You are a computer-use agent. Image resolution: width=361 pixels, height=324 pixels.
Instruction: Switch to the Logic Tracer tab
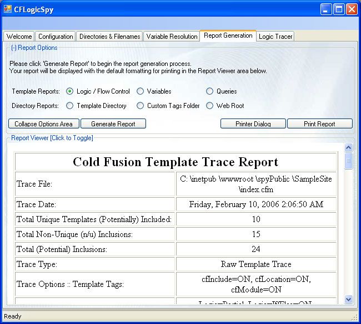(x=275, y=37)
